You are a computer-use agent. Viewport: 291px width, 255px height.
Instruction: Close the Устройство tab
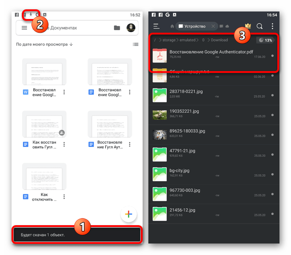213,26
